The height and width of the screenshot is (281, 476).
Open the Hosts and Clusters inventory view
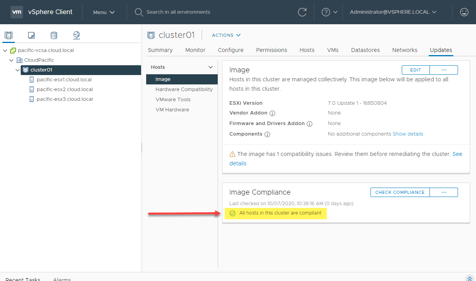click(9, 36)
